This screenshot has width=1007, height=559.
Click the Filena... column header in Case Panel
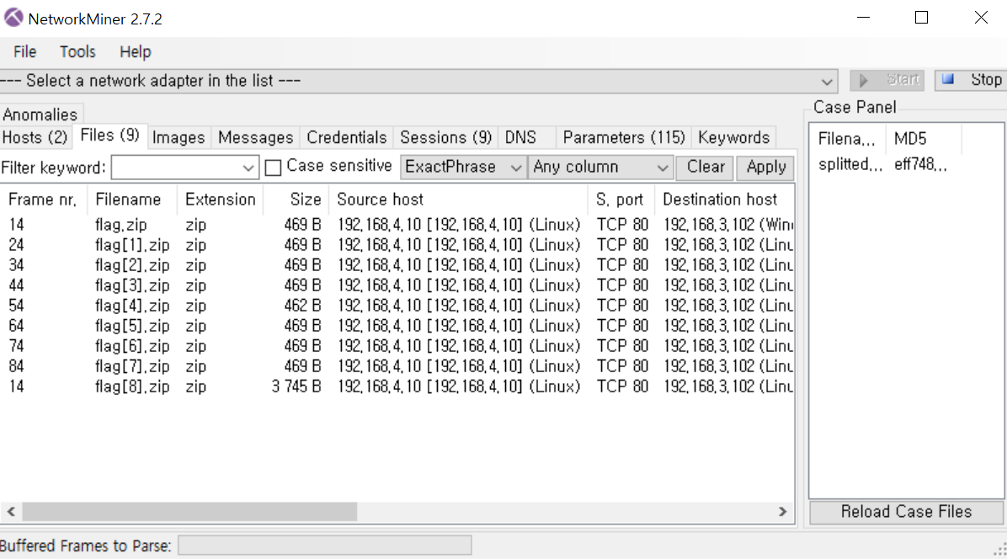[847, 139]
